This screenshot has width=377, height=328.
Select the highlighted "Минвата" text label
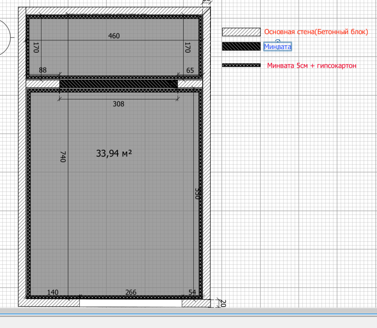[277, 47]
